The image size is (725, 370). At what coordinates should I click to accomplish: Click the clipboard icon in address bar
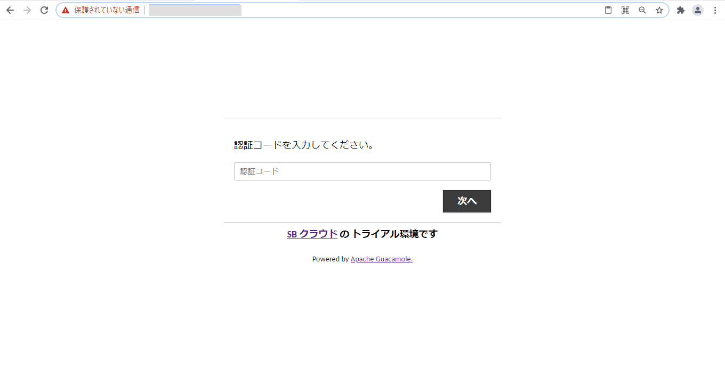coord(608,10)
